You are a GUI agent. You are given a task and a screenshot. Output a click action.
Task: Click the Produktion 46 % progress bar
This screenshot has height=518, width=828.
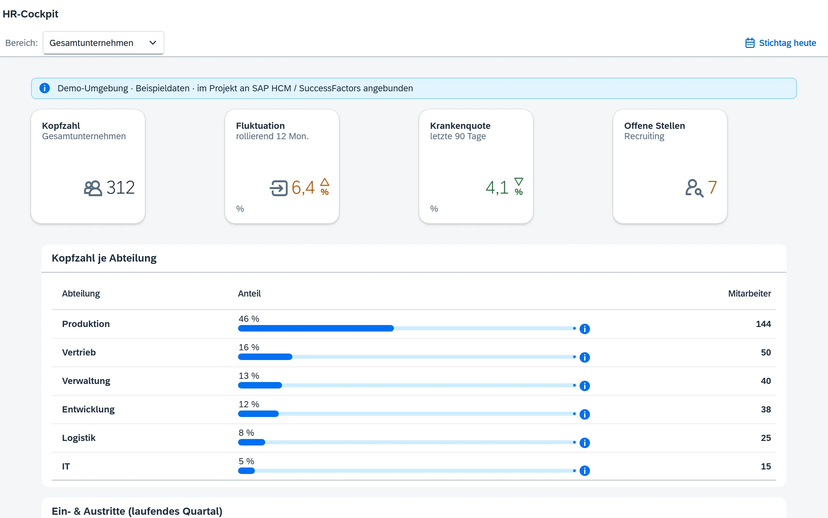click(x=407, y=328)
